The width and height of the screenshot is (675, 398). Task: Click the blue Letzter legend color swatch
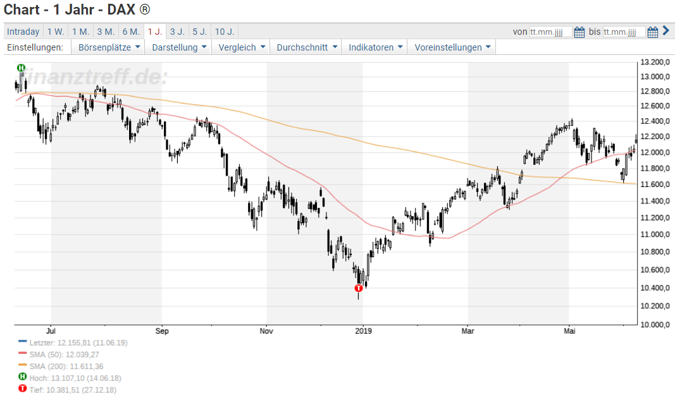click(22, 341)
